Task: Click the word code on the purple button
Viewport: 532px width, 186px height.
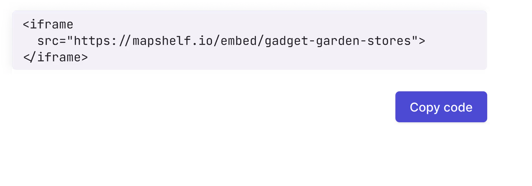Action: pos(458,107)
